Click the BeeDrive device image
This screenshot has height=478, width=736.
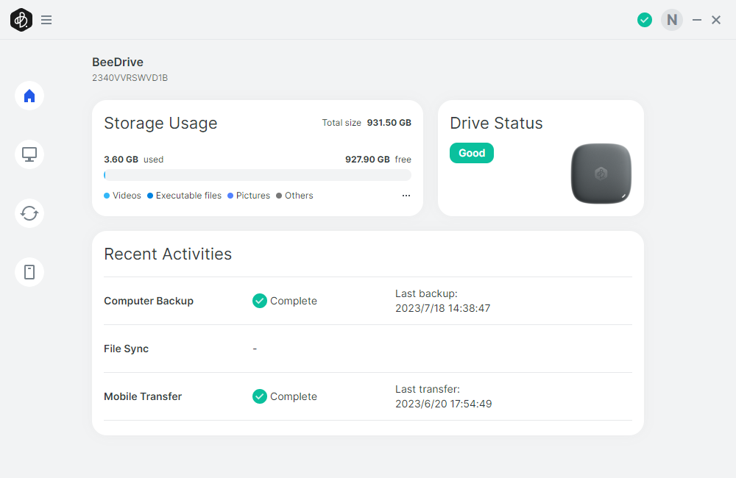[601, 174]
